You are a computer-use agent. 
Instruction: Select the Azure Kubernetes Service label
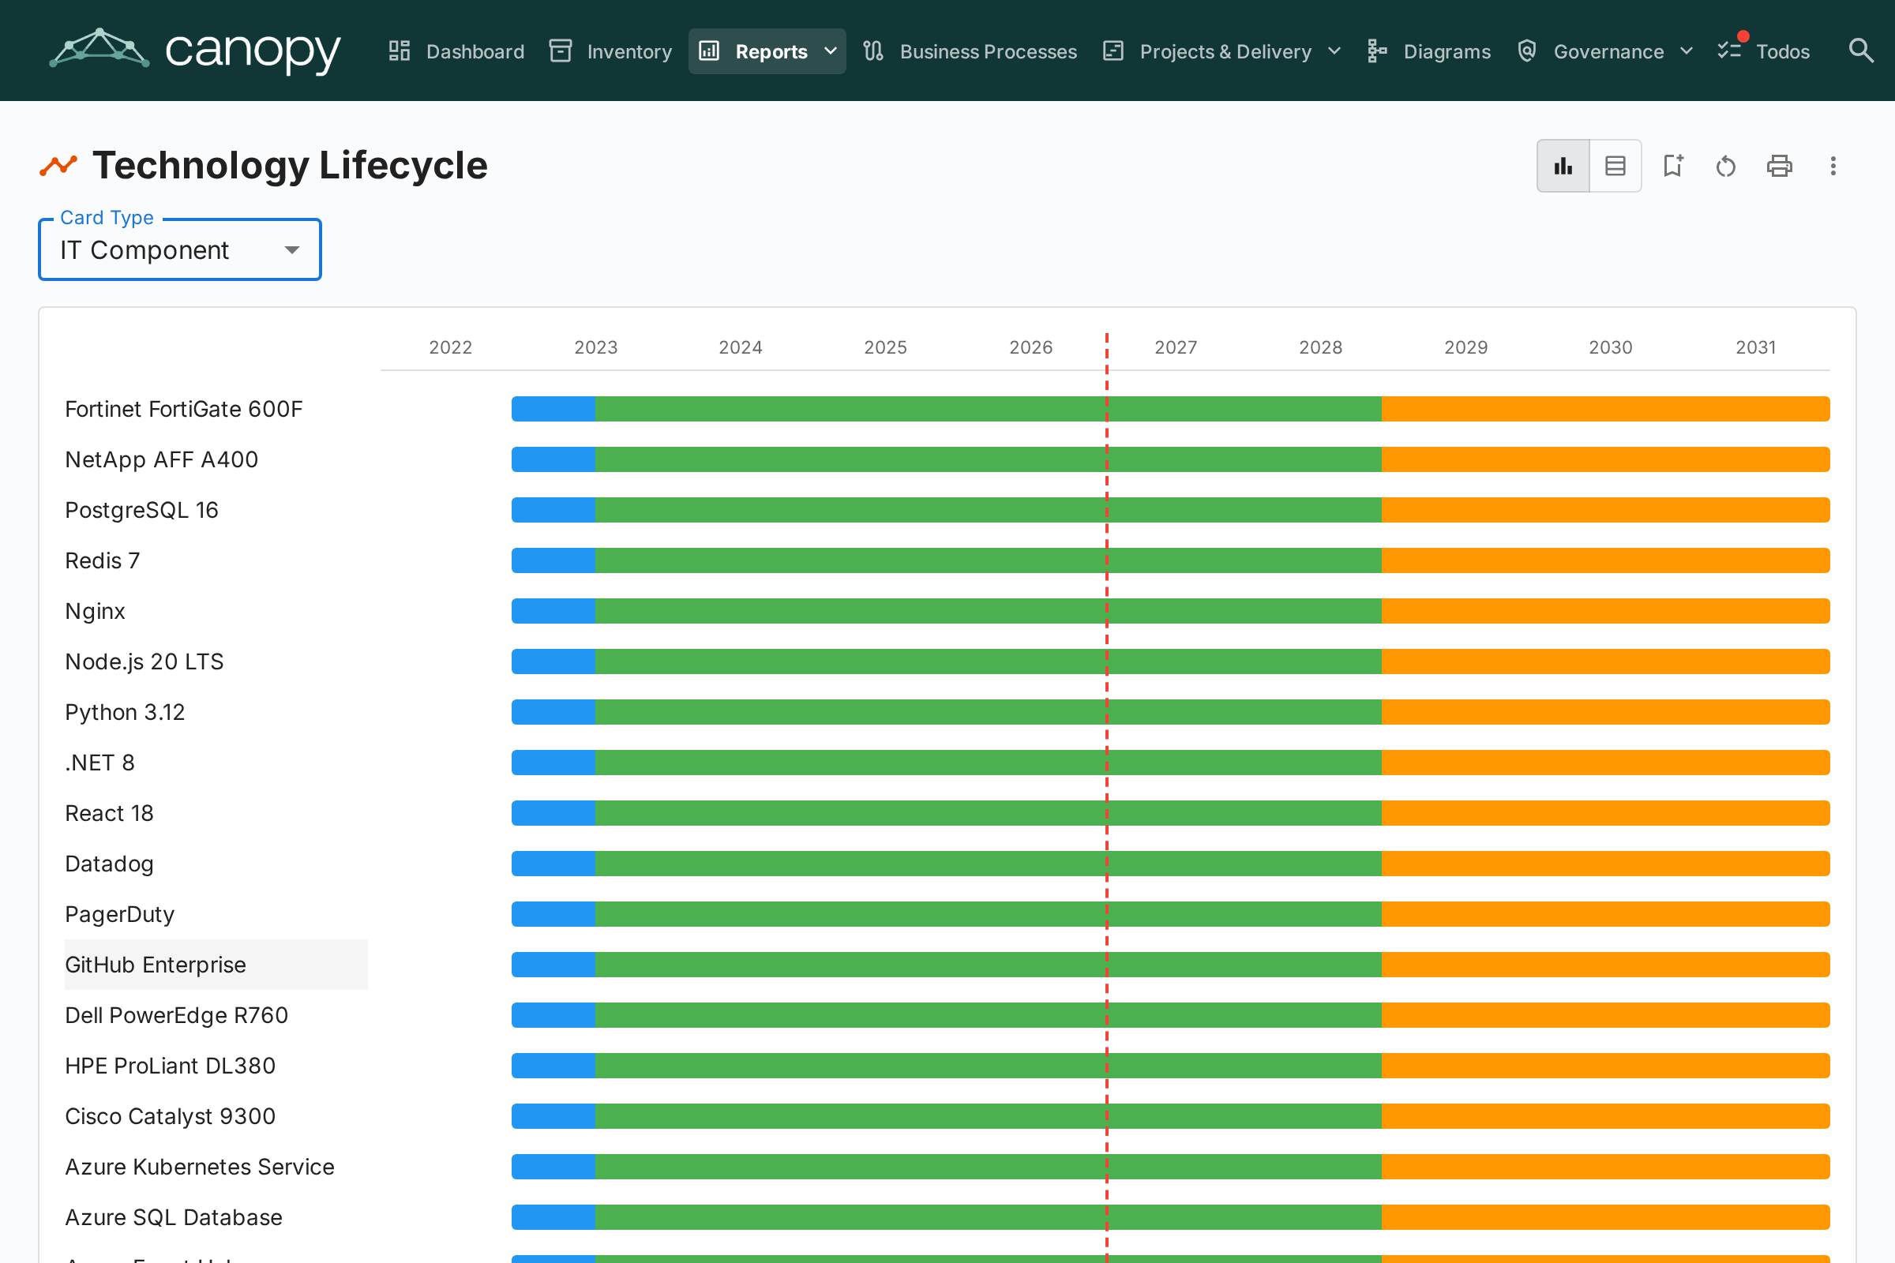click(200, 1167)
